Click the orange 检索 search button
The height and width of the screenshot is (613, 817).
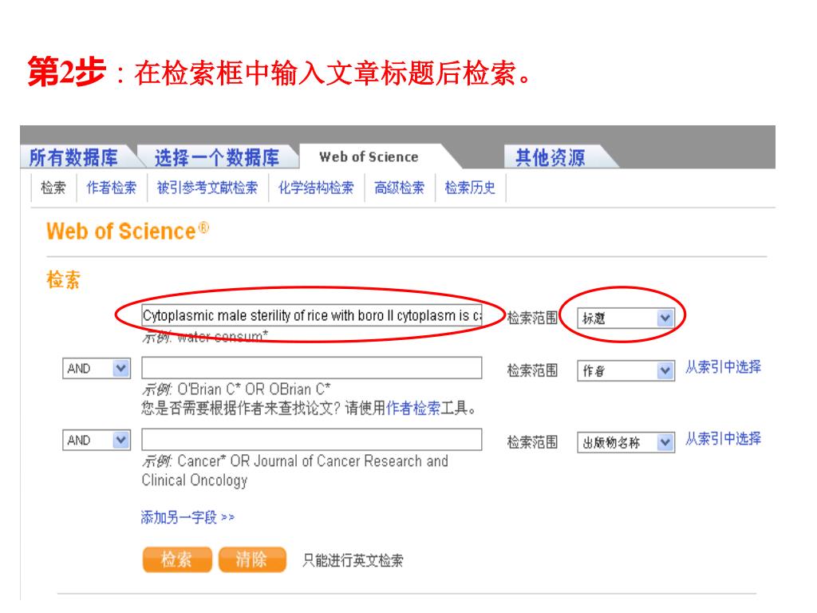click(x=177, y=560)
